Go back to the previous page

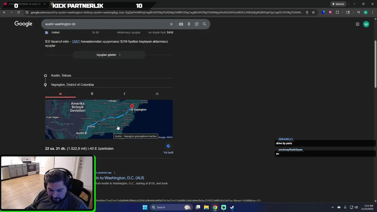(x=4, y=12)
